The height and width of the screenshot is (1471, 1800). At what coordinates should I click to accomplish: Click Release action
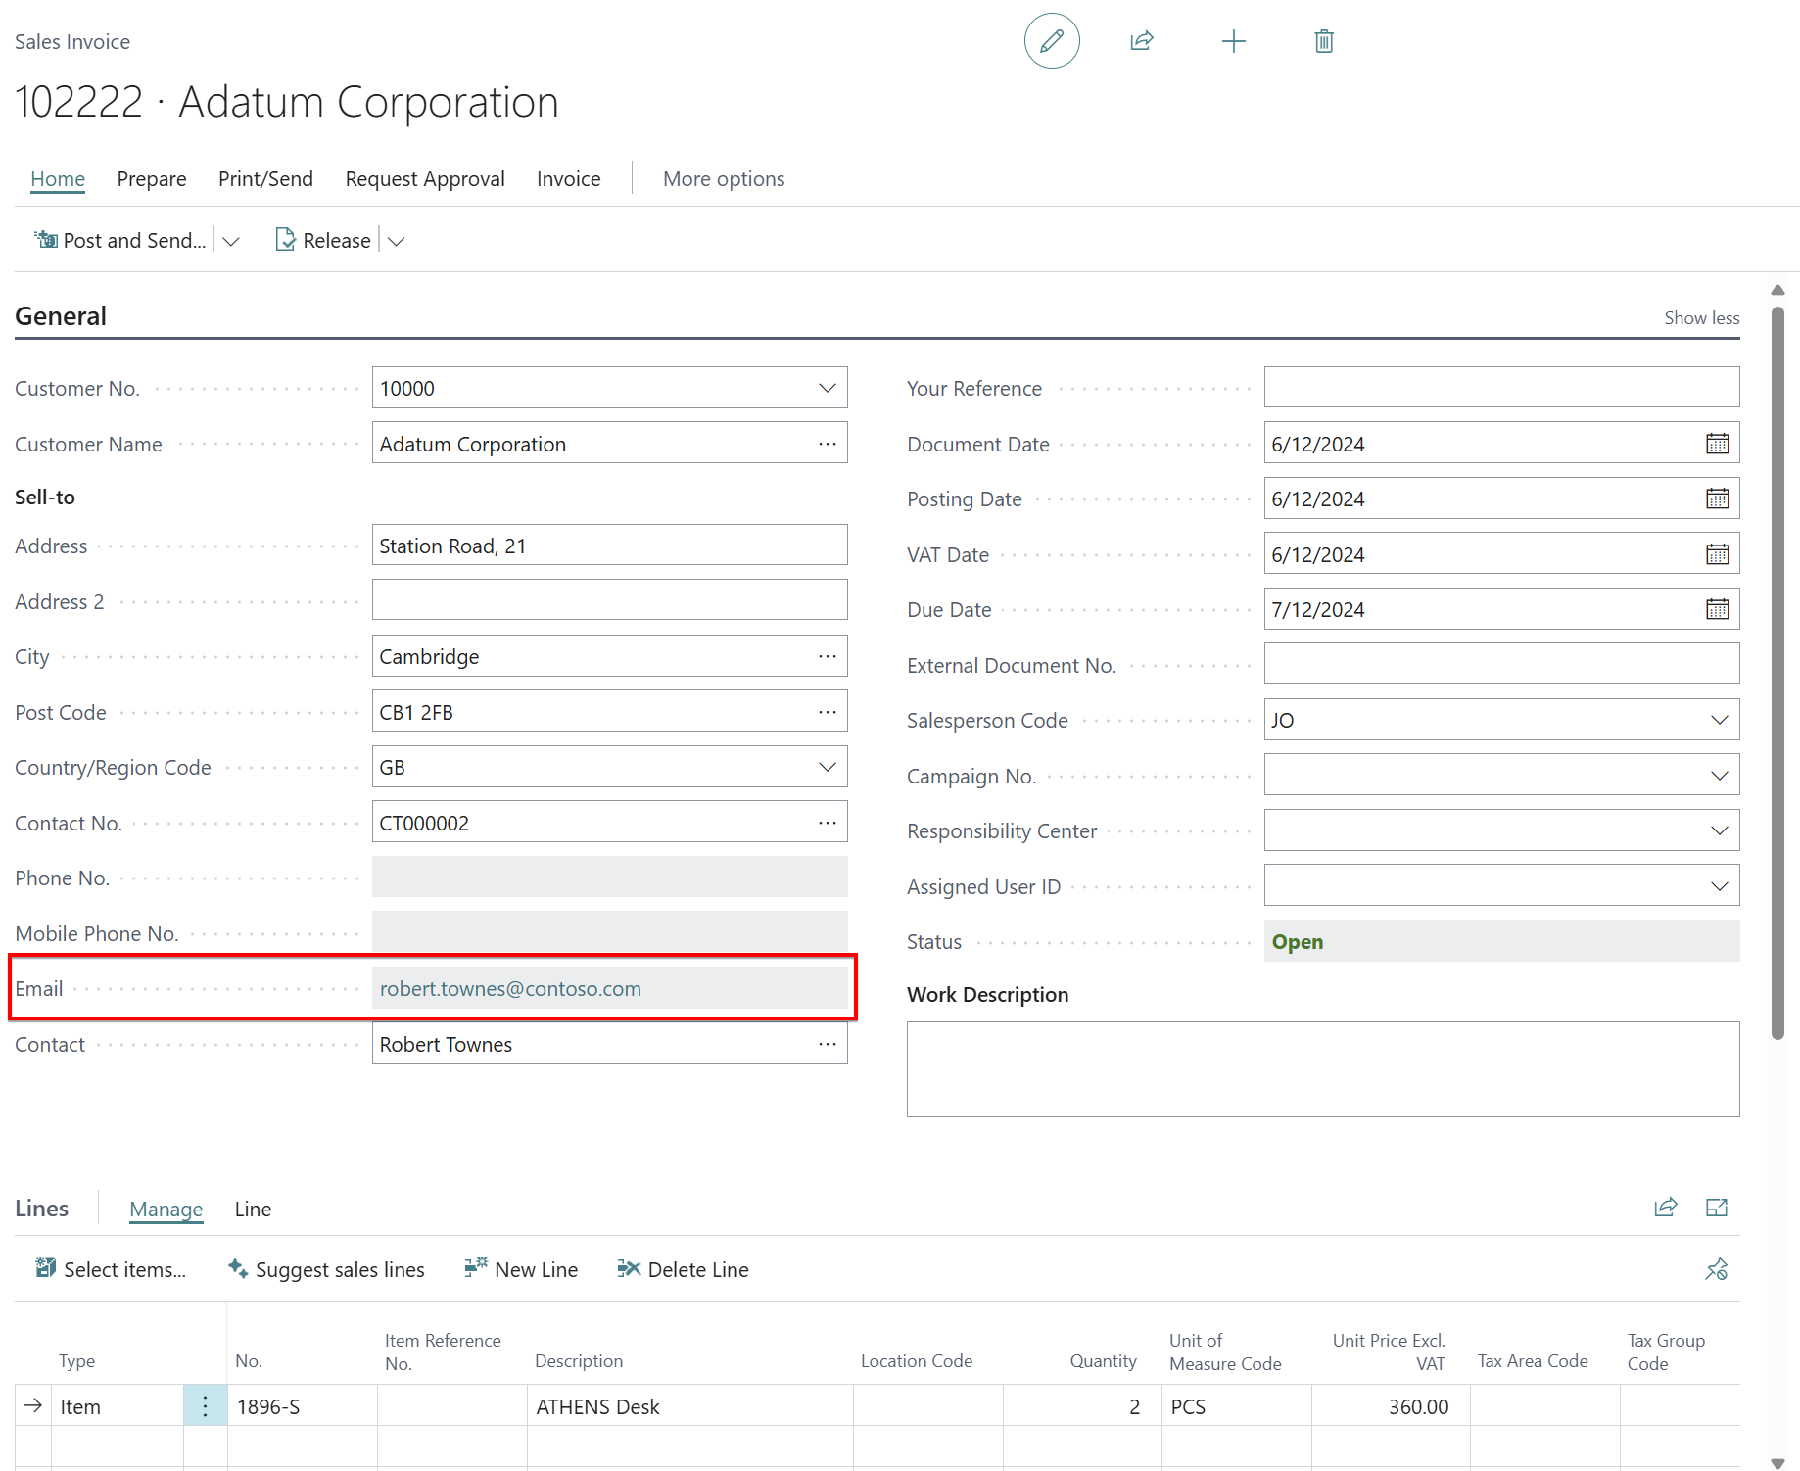[323, 240]
